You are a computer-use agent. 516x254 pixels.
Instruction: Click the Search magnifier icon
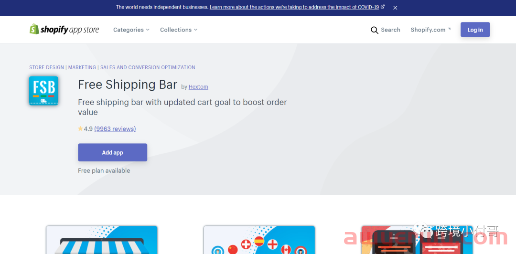click(375, 30)
